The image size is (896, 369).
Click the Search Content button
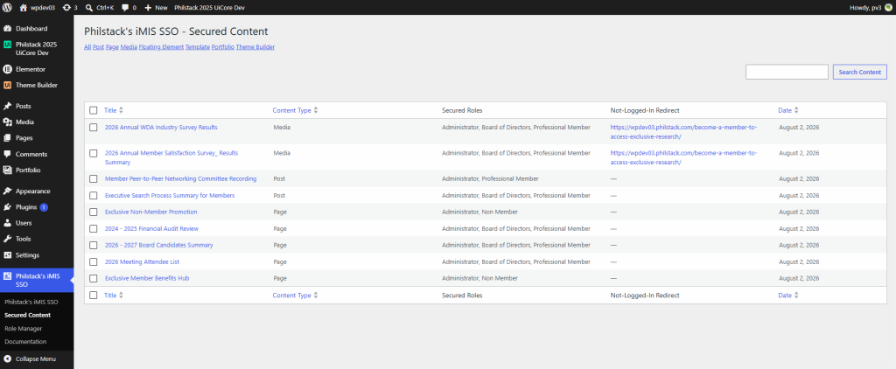click(x=860, y=72)
